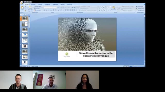Click the ribbon help icon

click(x=144, y=4)
